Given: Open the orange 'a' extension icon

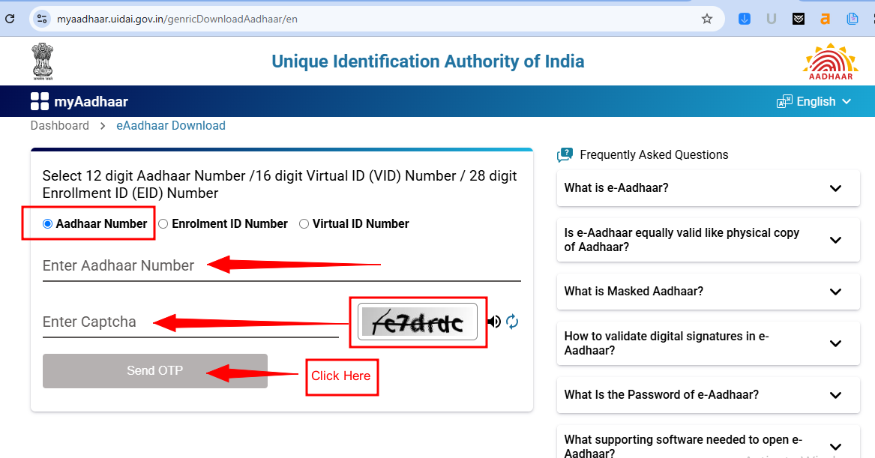Looking at the screenshot, I should tap(826, 19).
